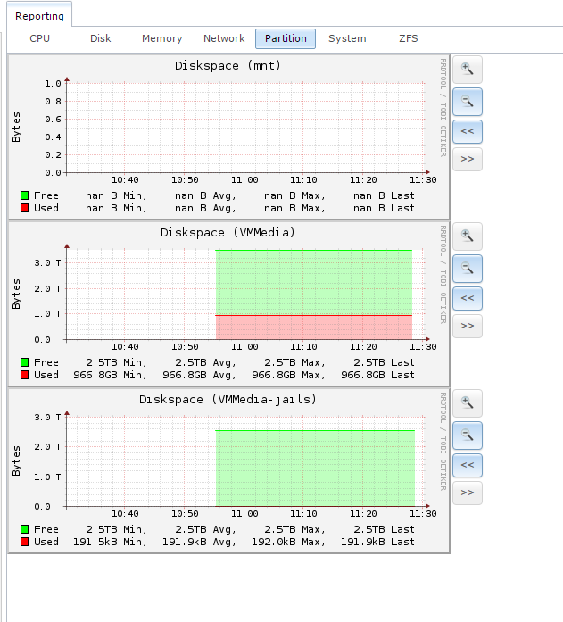This screenshot has width=563, height=622.
Task: Click the '192.0kB Max' value in VMMedia-jails legend
Action: pyautogui.click(x=288, y=542)
